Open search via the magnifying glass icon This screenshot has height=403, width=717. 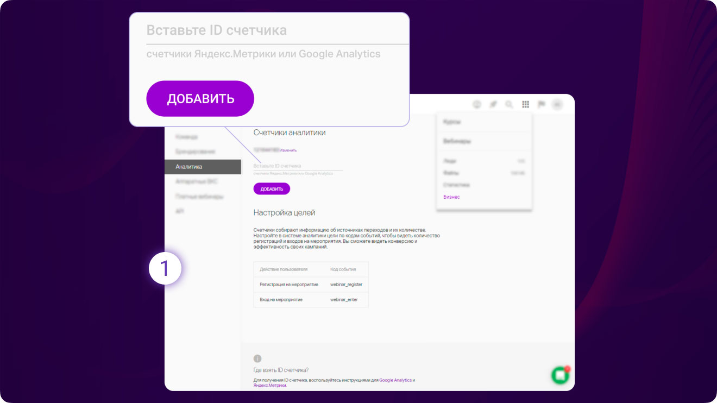pos(509,104)
